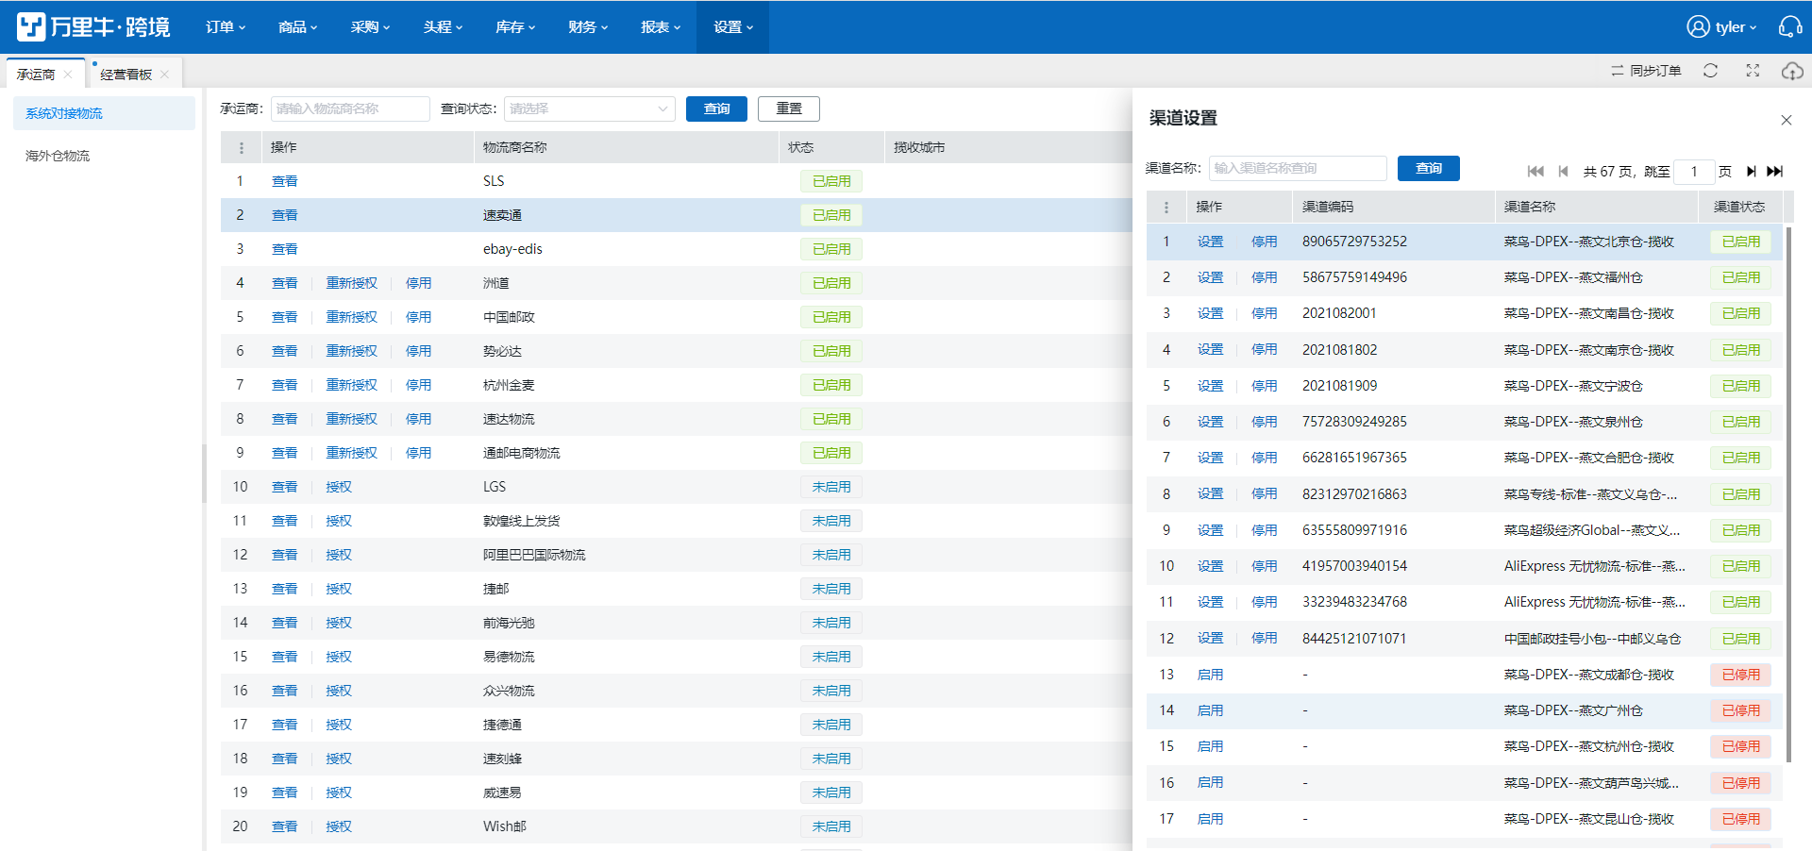Select the 速卖通 carrier row
The width and height of the screenshot is (1812, 851).
[677, 215]
